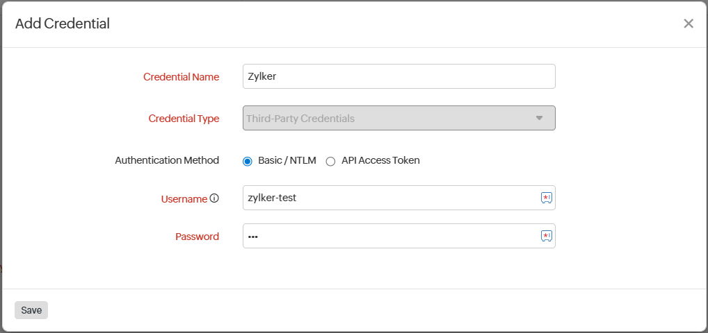Click the red Password label text
This screenshot has width=708, height=333.
[x=197, y=237]
